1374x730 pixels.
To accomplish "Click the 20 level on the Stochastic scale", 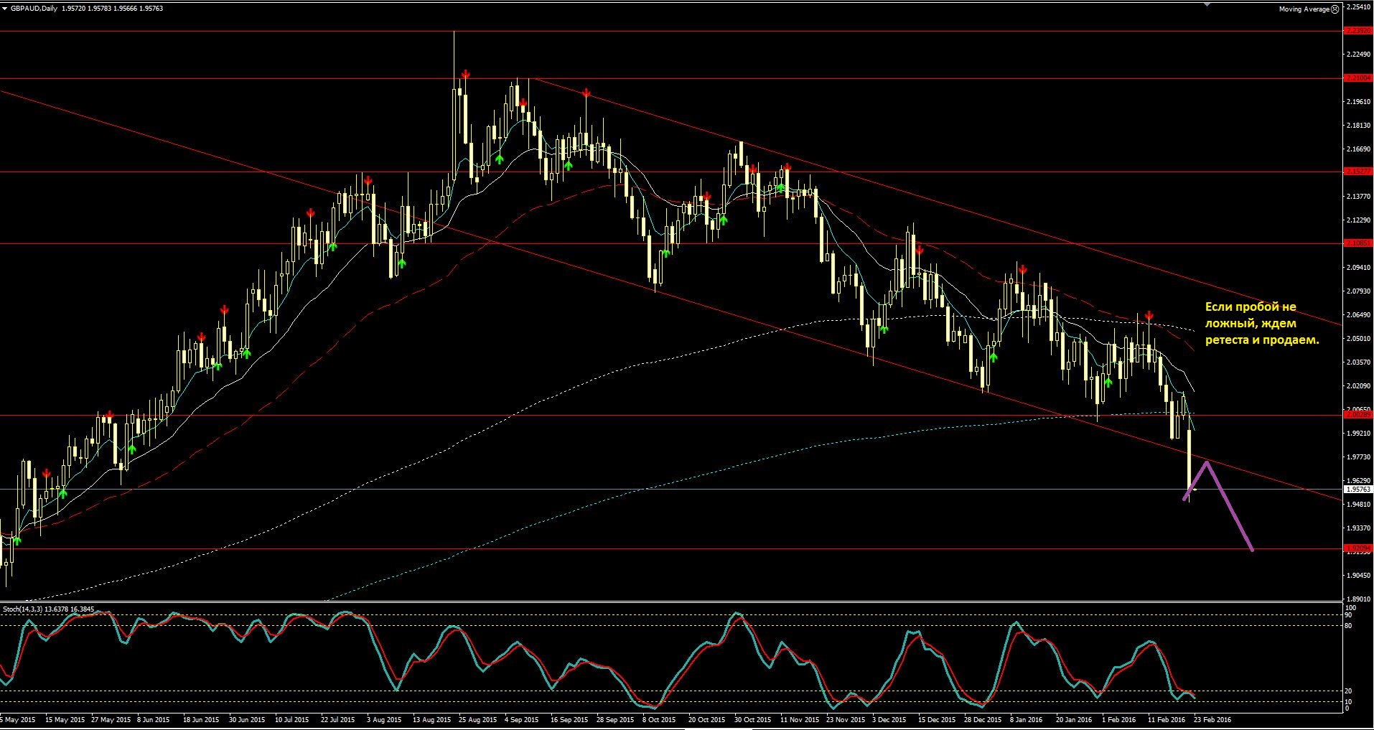I will point(1349,691).
